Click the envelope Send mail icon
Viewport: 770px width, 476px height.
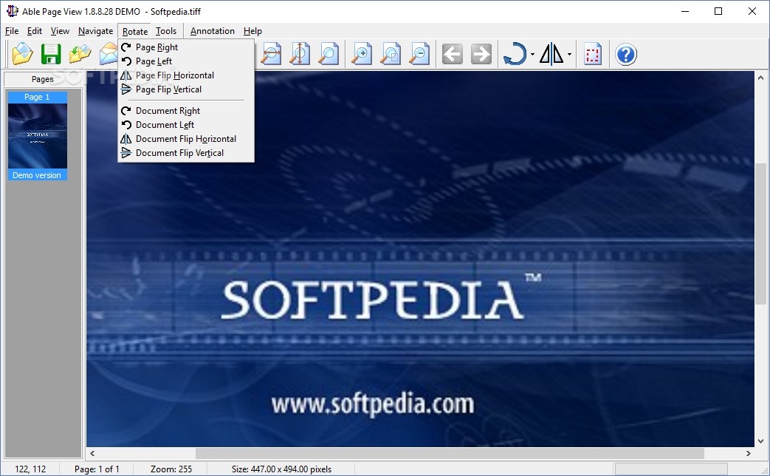click(109, 54)
